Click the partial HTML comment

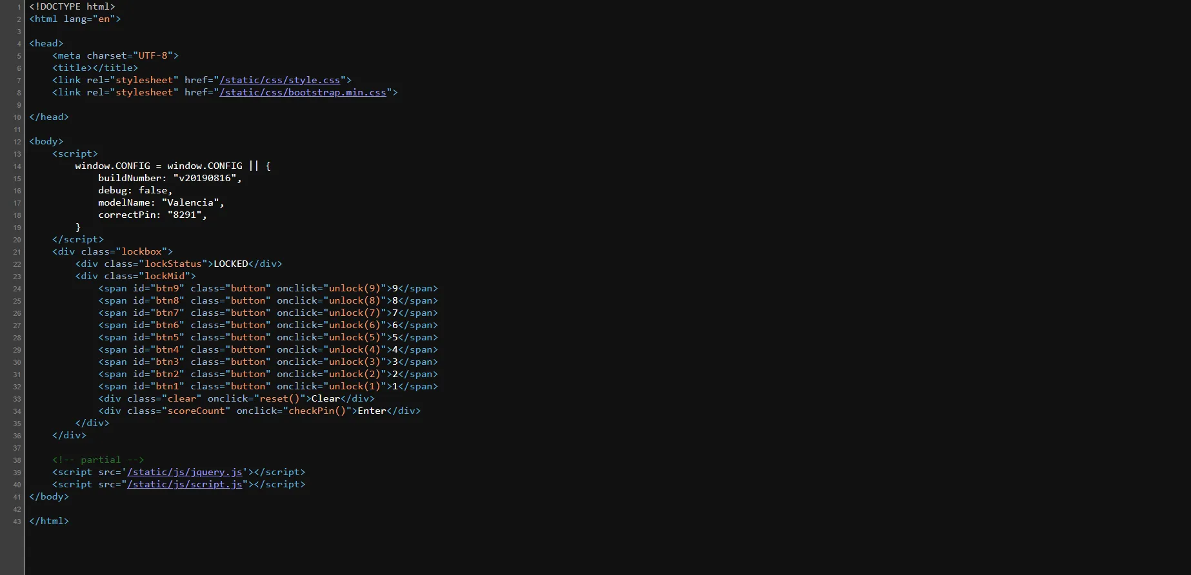coord(98,460)
